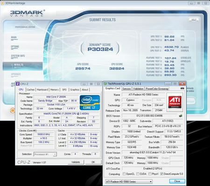This screenshot has height=186, width=210.
Task: Click the Intel Core i7 logo
Action: point(90,103)
